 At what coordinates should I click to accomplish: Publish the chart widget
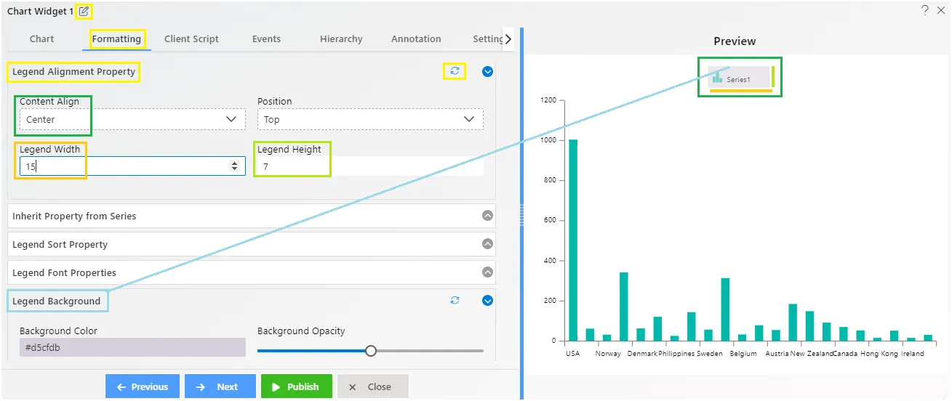point(297,386)
